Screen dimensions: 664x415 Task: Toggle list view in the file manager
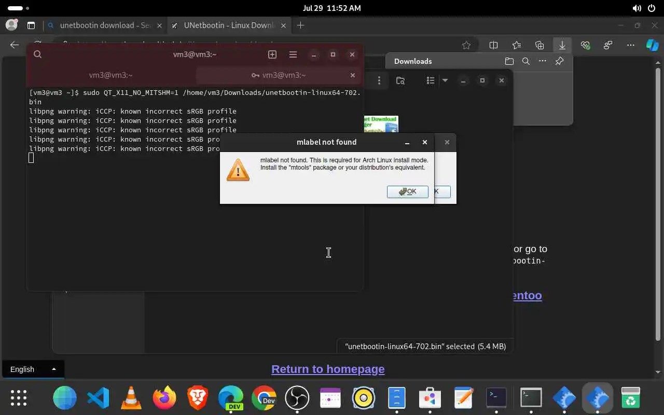point(431,80)
